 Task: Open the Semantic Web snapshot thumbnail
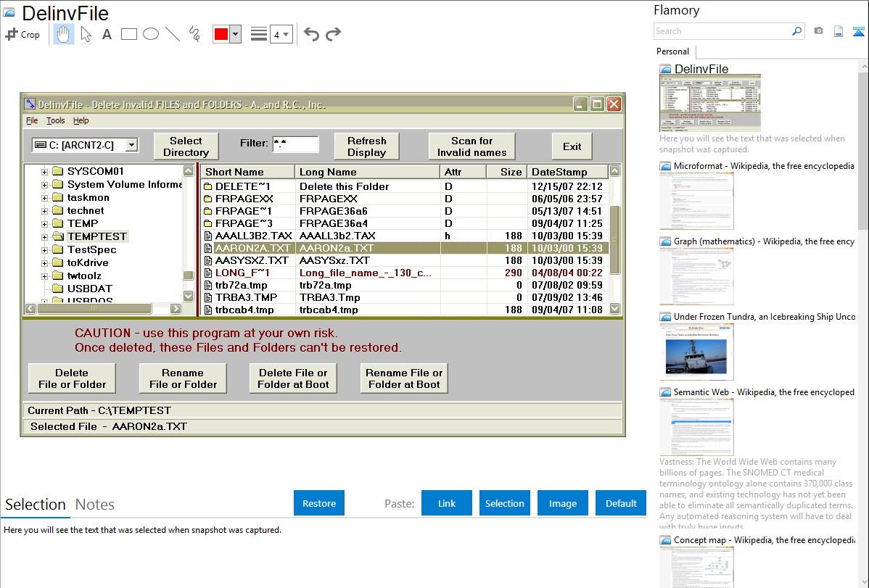[x=696, y=427]
